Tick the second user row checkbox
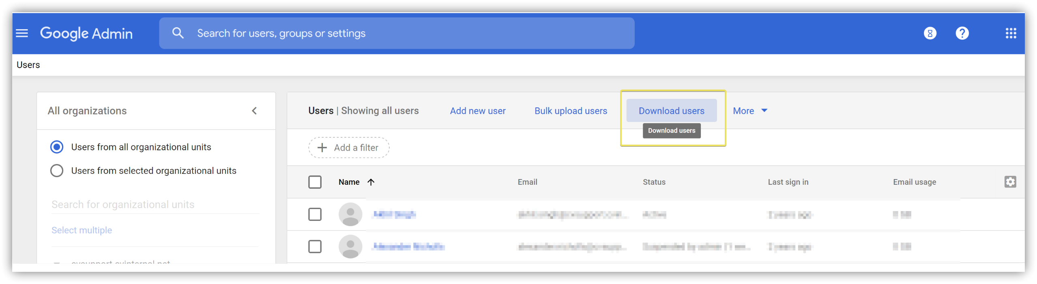The width and height of the screenshot is (1037, 284). (x=315, y=246)
